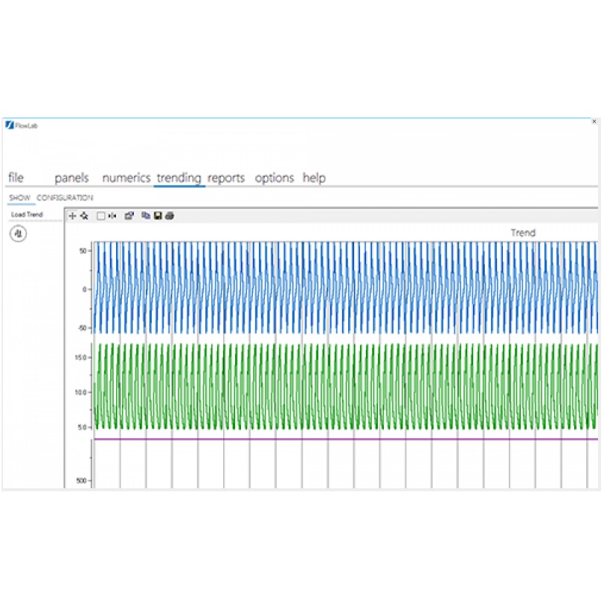This screenshot has height=599, width=604.
Task: Click the FlowLab logo in the title bar
Action: (9, 126)
